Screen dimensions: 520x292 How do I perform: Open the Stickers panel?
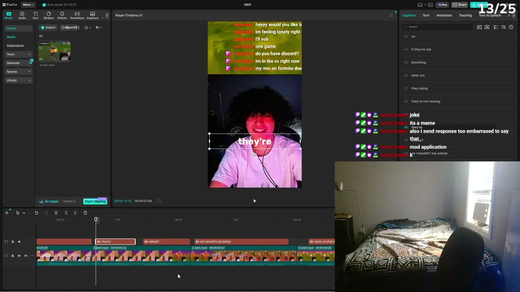(x=49, y=15)
